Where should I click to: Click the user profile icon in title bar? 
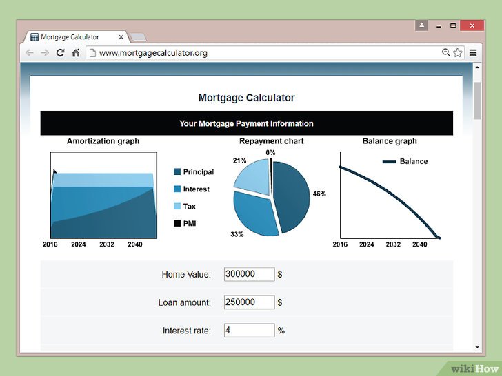421,25
